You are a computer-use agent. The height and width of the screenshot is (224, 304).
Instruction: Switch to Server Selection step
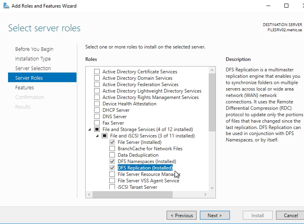[33, 68]
